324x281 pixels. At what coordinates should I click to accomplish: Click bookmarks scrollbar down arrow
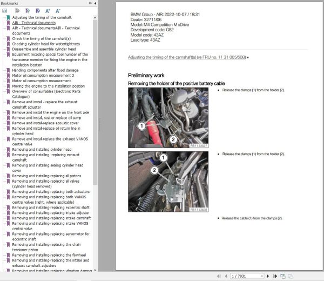pos(95,270)
